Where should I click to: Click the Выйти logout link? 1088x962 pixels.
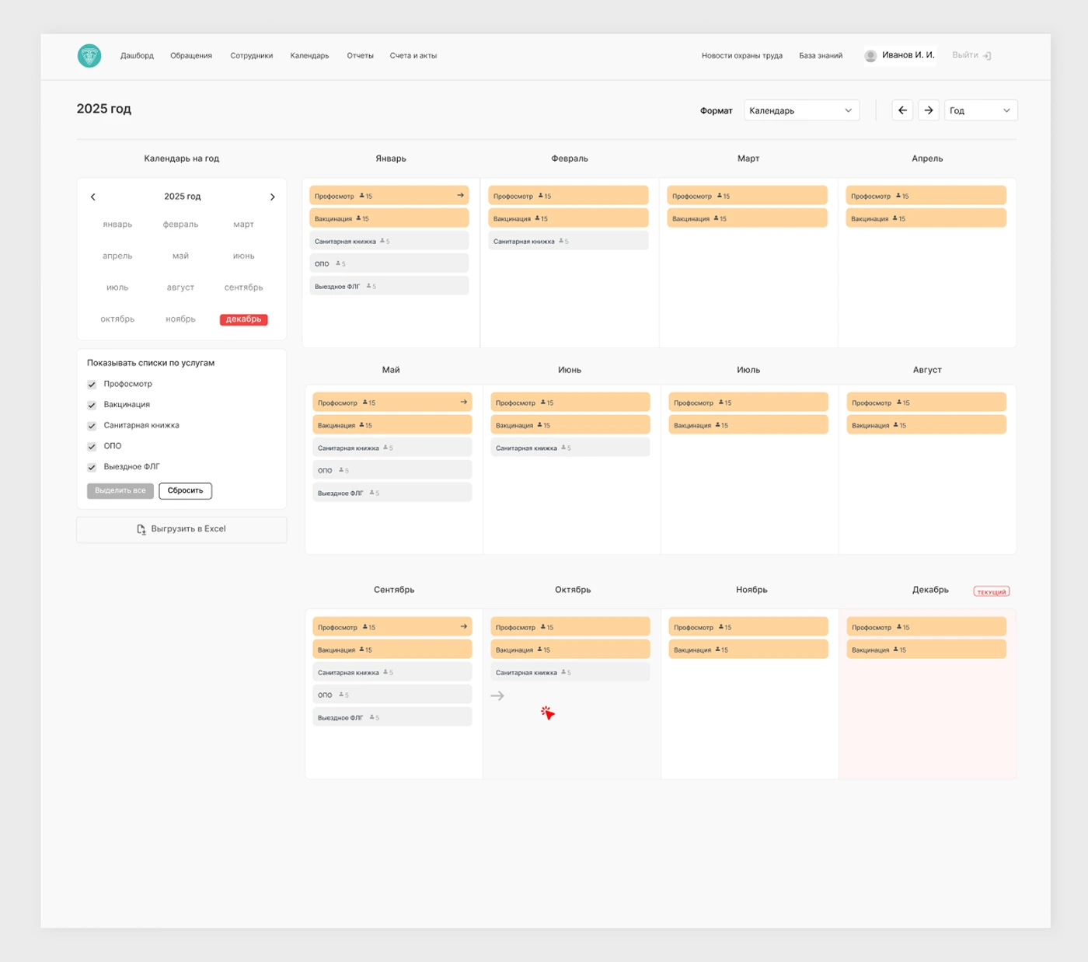click(971, 55)
